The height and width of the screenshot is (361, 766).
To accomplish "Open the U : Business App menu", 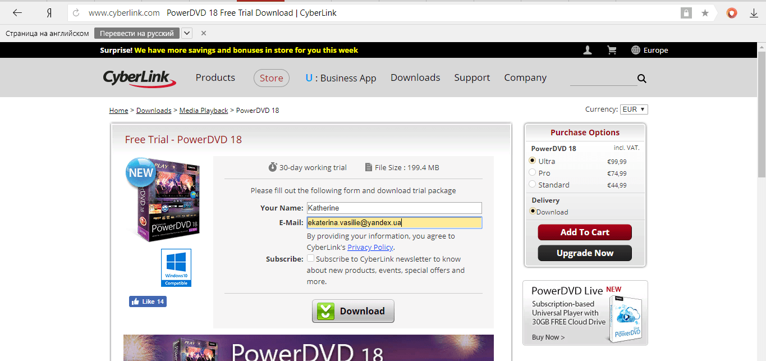I will [341, 78].
